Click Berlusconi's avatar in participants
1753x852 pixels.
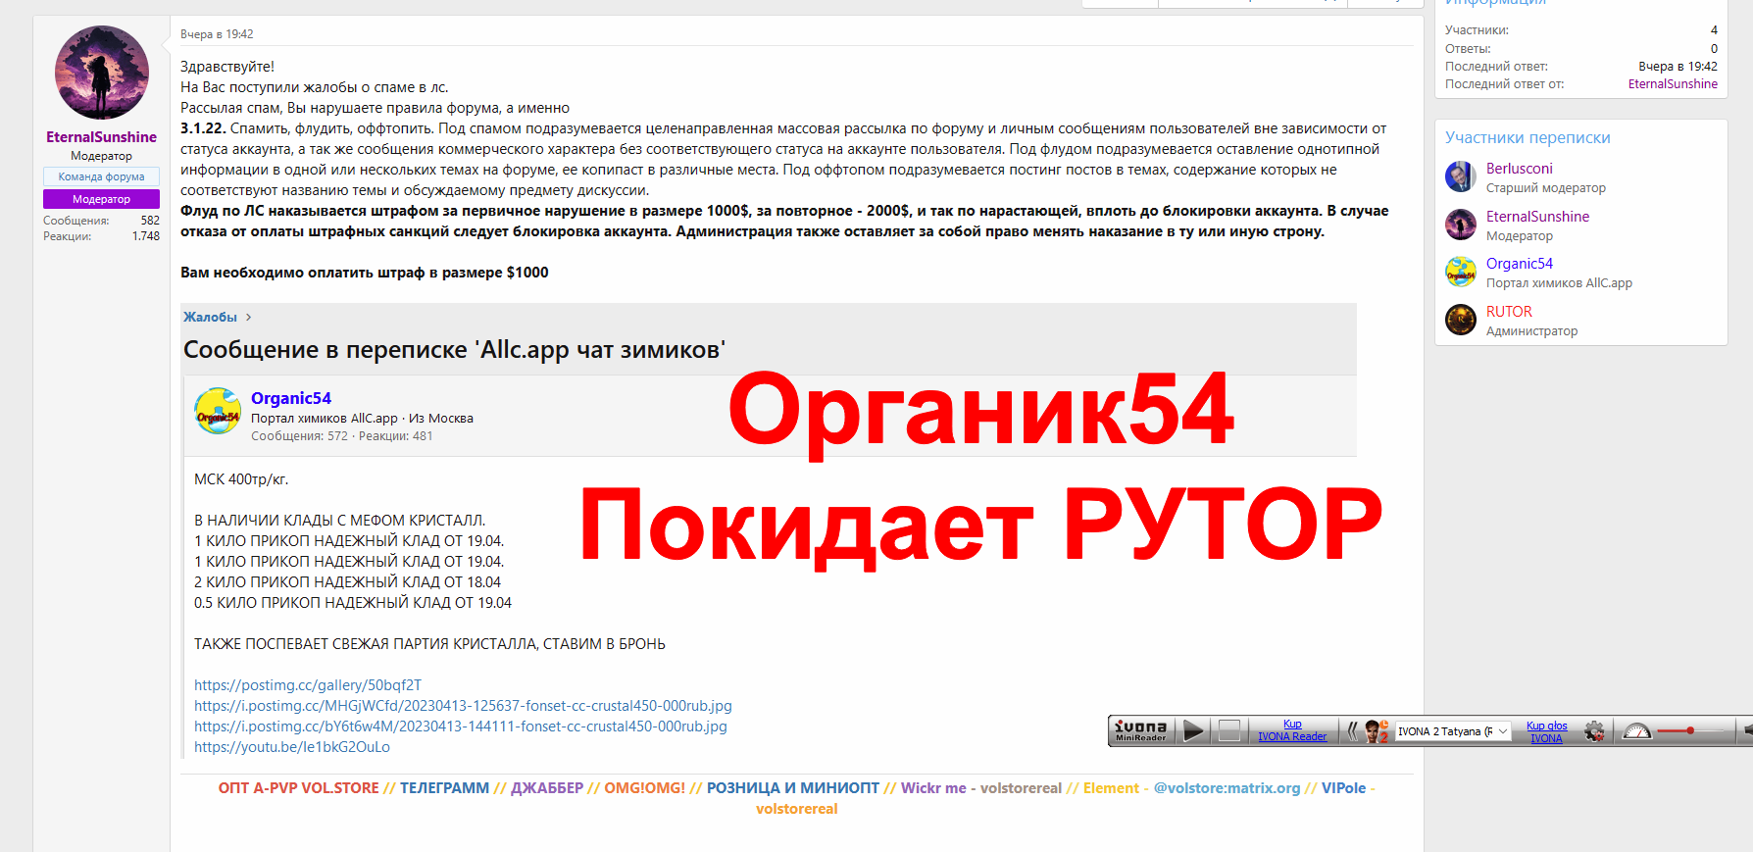(1461, 176)
